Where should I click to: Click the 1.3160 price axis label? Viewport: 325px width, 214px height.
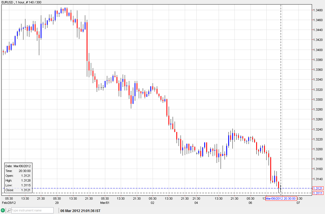[x=318, y=169]
